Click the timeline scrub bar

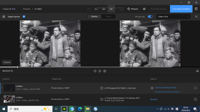100,67
